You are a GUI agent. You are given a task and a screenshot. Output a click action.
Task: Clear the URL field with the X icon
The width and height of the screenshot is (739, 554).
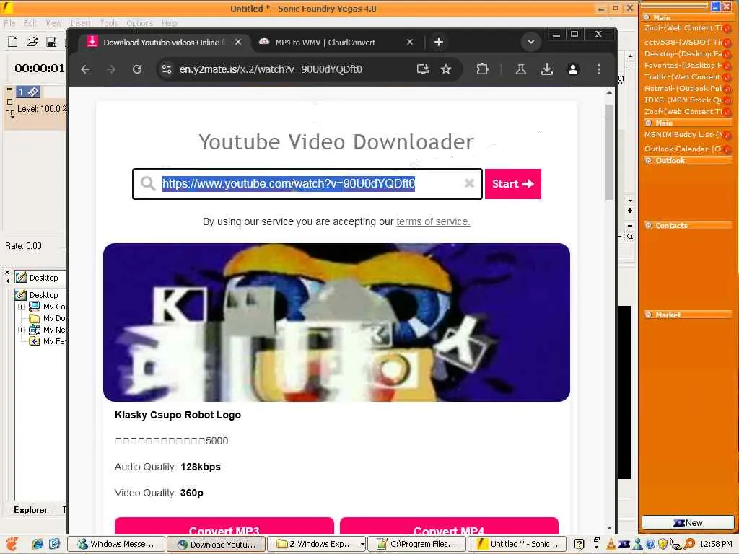(469, 183)
